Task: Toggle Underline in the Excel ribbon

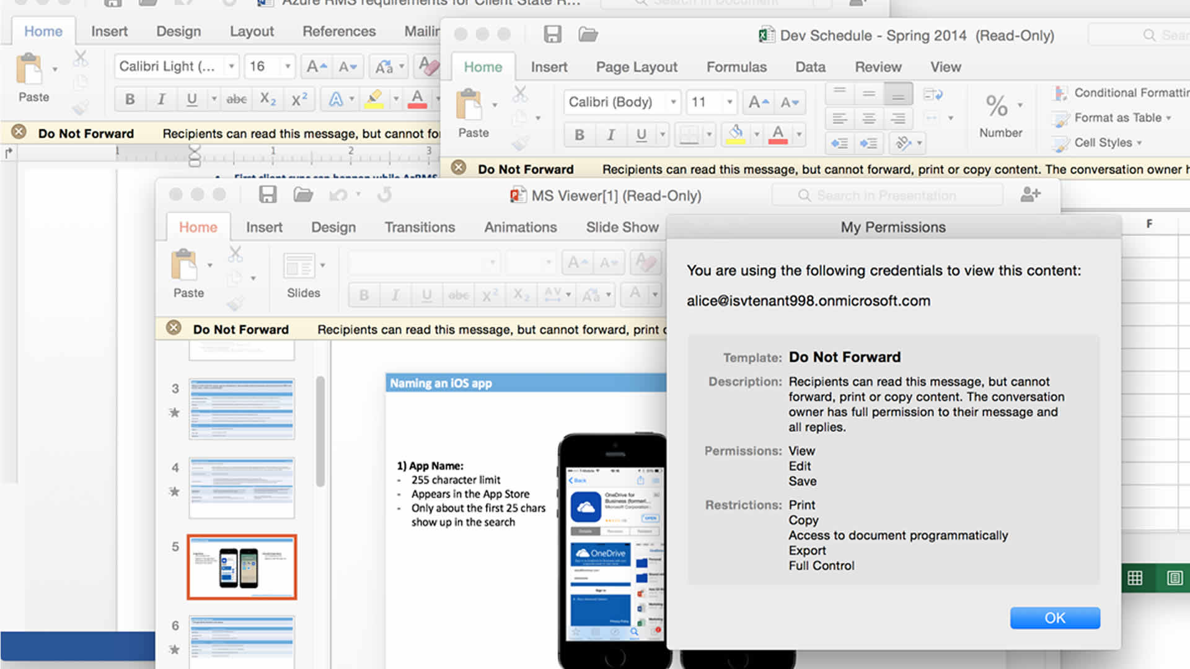Action: (641, 134)
